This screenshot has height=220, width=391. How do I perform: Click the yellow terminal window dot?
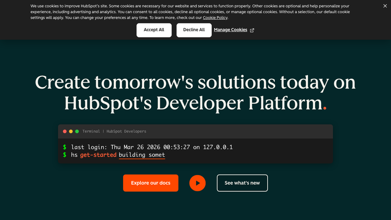point(71,132)
